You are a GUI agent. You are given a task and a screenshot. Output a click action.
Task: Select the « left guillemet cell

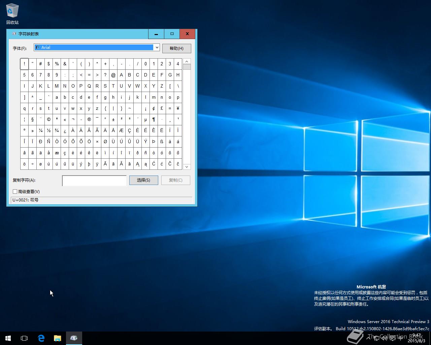pos(65,119)
